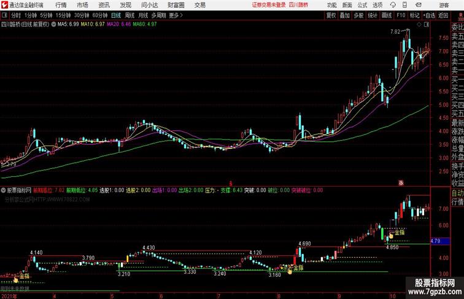Screen dimensions: 464x299
Task: Toggle the panel icon left of 分时
Action: [x=4, y=15]
